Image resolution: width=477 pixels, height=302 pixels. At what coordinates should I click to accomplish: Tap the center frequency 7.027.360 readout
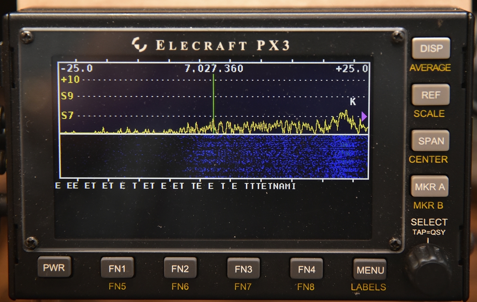click(214, 69)
